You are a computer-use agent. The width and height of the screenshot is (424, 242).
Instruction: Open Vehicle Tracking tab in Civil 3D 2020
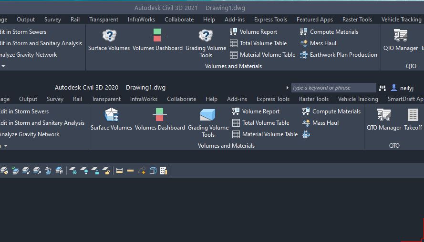[358, 99]
